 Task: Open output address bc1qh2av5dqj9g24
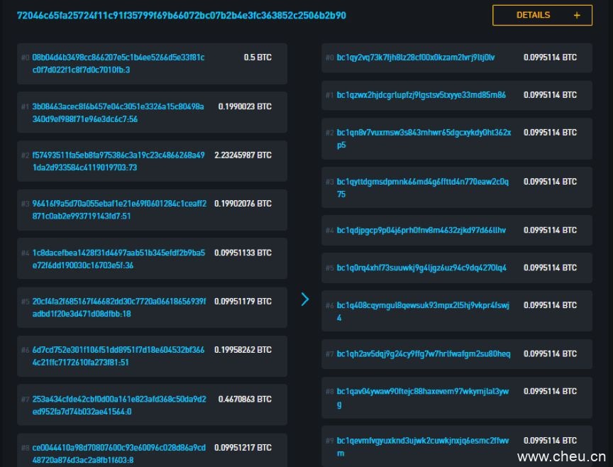[423, 354]
